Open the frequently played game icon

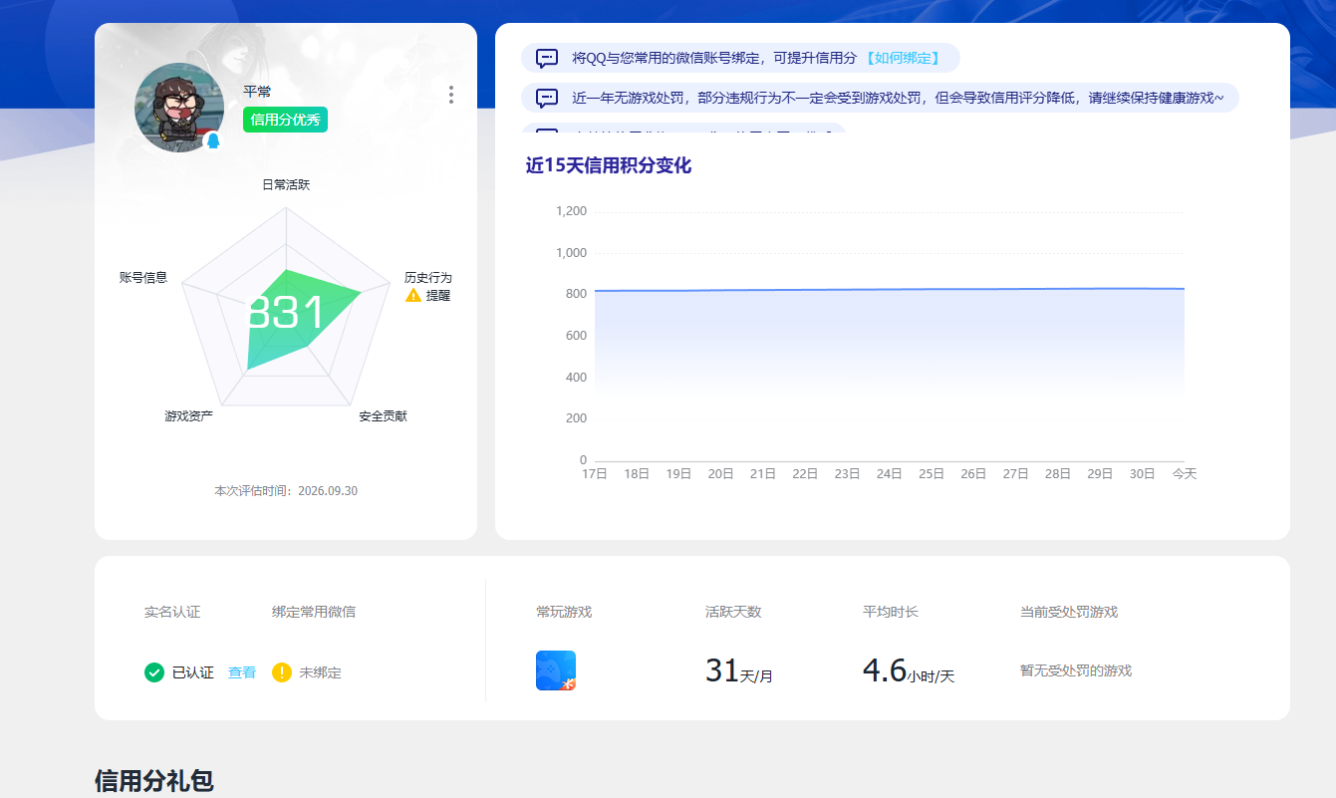pos(556,670)
